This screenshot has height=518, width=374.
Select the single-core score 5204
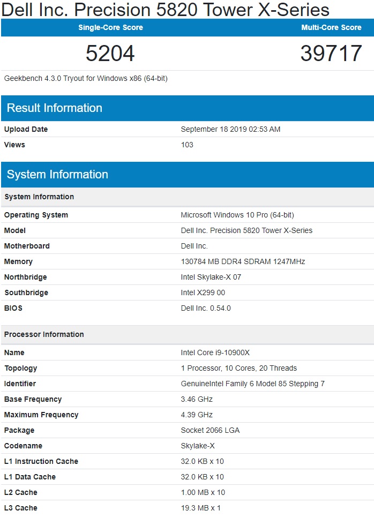(x=110, y=53)
